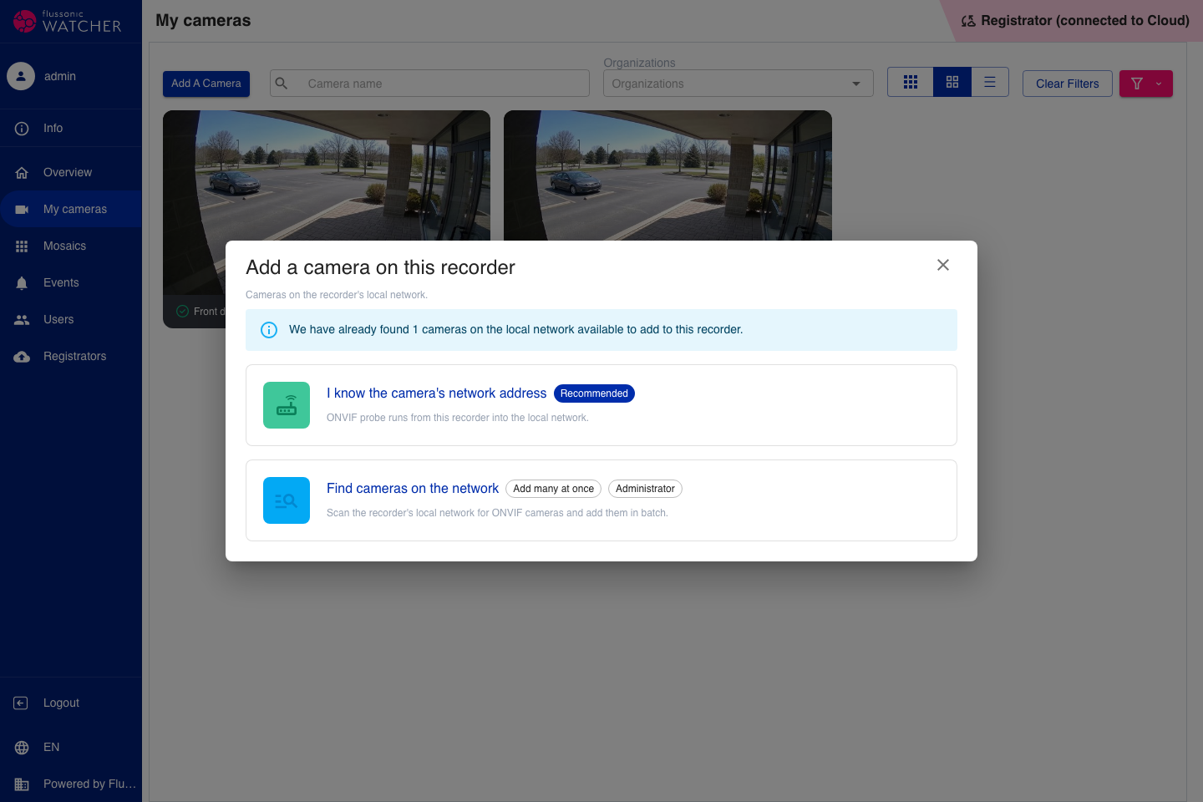Open Users in the sidebar

[x=71, y=319]
